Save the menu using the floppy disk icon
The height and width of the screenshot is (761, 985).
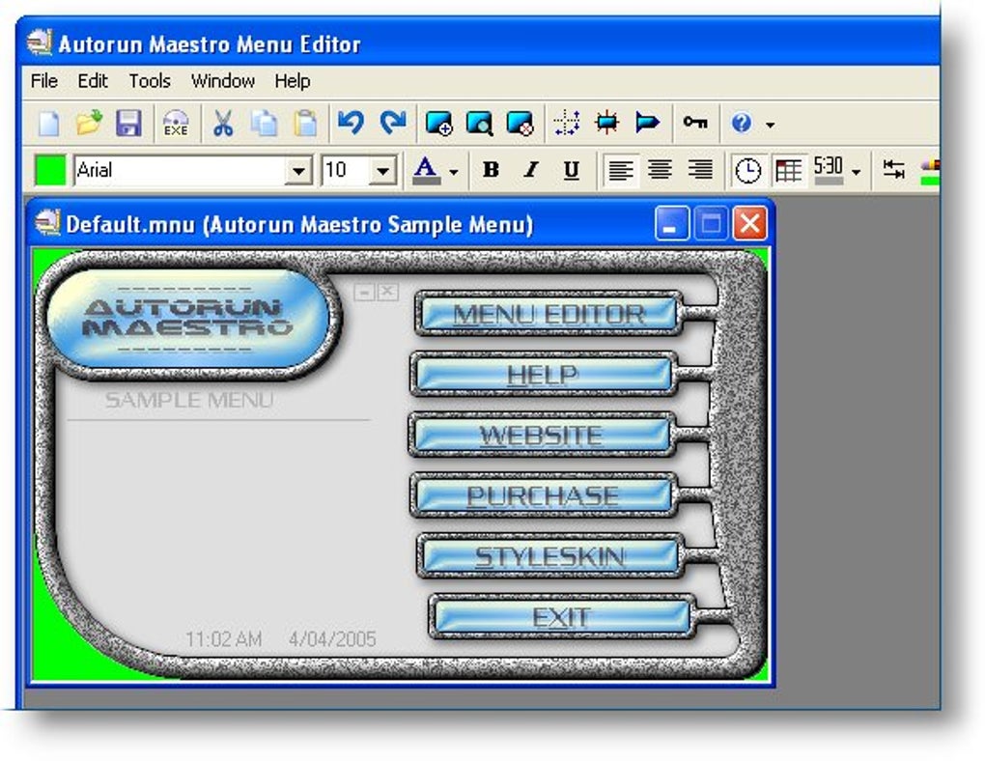128,124
